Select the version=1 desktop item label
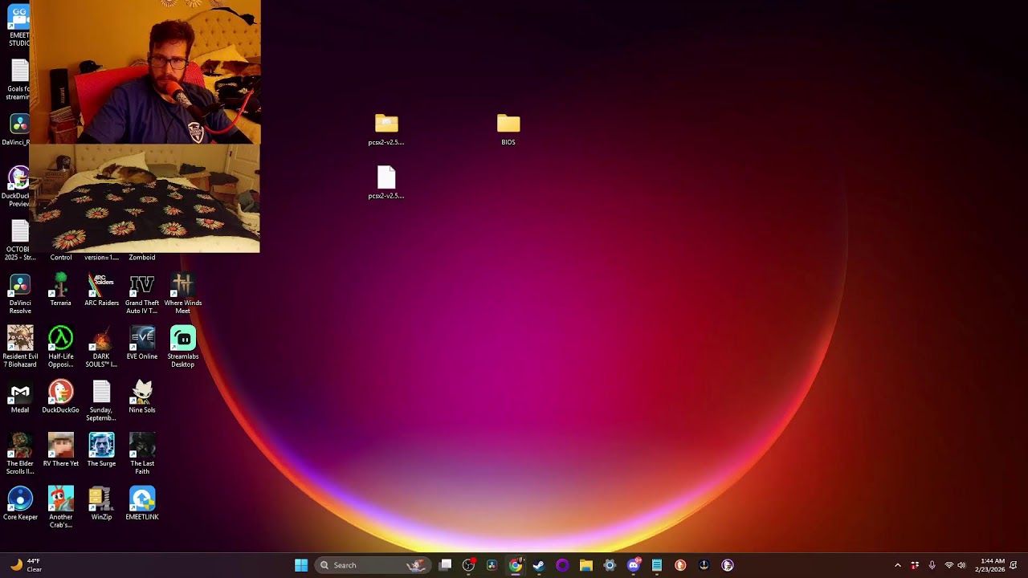The image size is (1028, 578). 101,258
